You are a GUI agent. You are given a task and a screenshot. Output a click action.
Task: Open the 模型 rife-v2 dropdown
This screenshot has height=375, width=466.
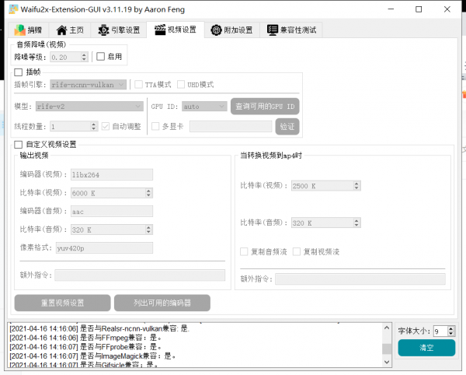pos(89,107)
